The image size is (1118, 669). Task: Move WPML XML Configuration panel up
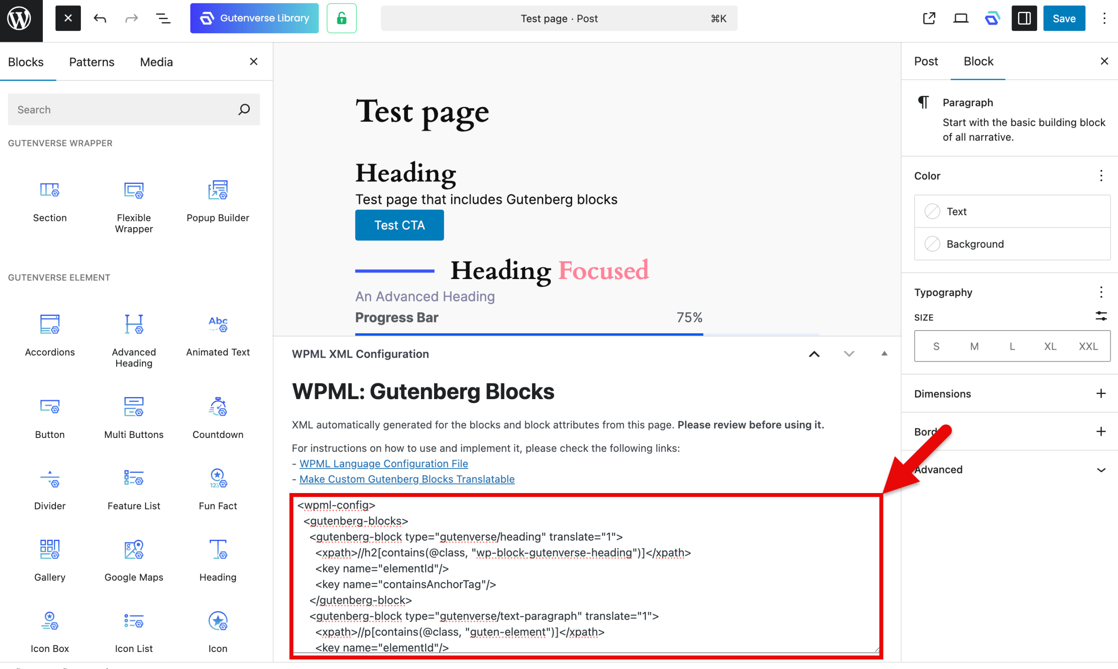point(814,354)
